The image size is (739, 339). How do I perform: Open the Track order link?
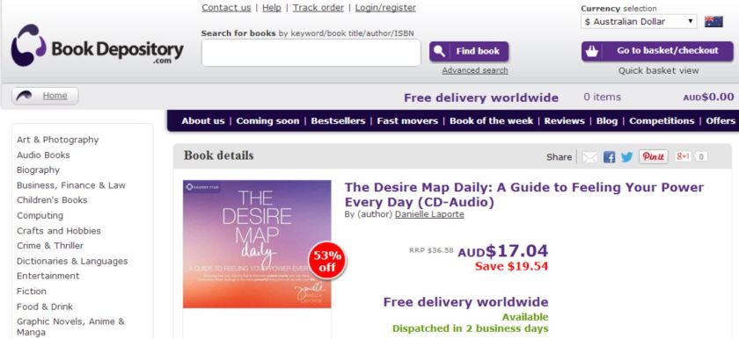point(318,8)
